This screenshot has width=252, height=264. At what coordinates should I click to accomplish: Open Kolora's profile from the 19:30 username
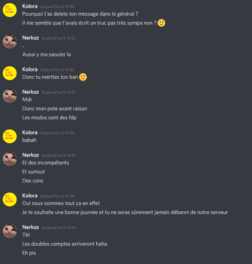30,6
